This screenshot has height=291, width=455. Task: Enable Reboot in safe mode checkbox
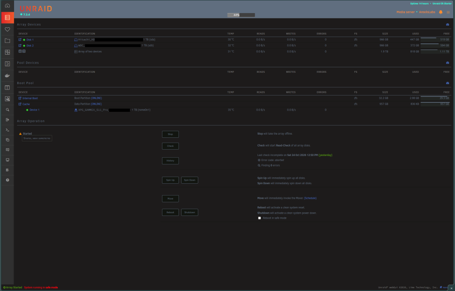(259, 218)
